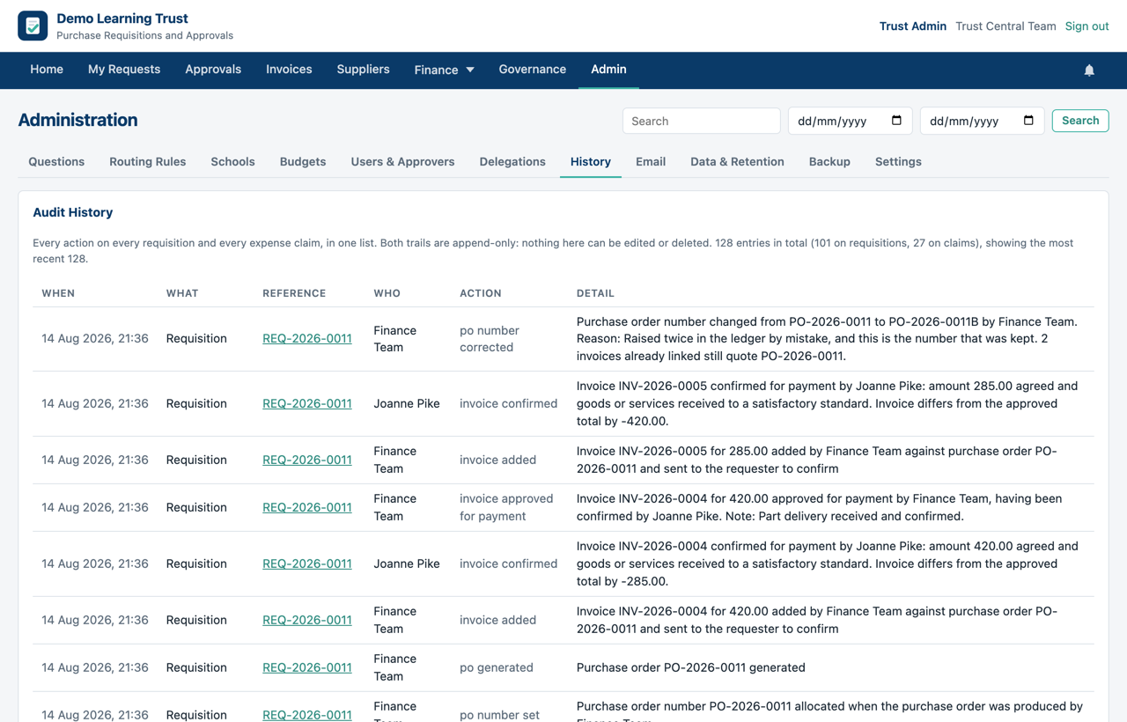Click the WHEN column header
This screenshot has height=722, width=1127.
point(58,293)
